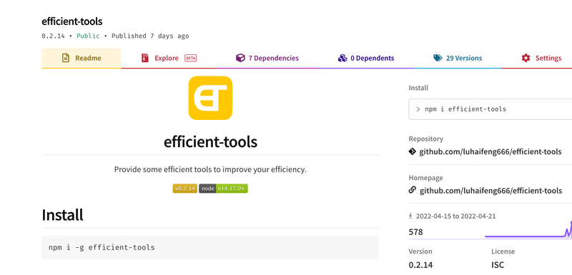This screenshot has height=275, width=572.
Task: Open the Homepage github.com/luhaifeng666/efficient-tools link
Action: point(490,191)
